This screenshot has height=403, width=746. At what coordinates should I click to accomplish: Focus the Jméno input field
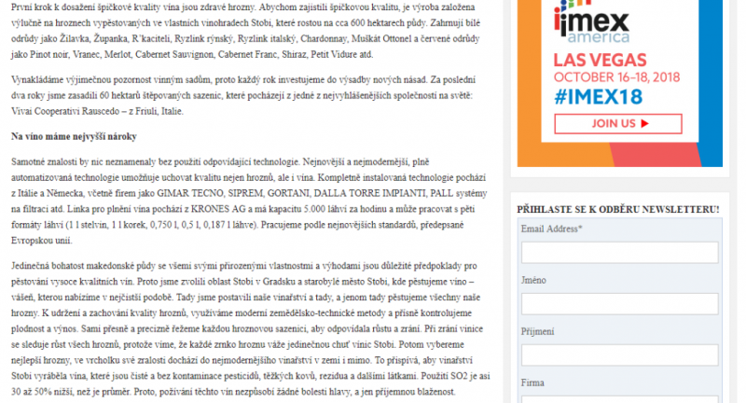[x=619, y=303]
